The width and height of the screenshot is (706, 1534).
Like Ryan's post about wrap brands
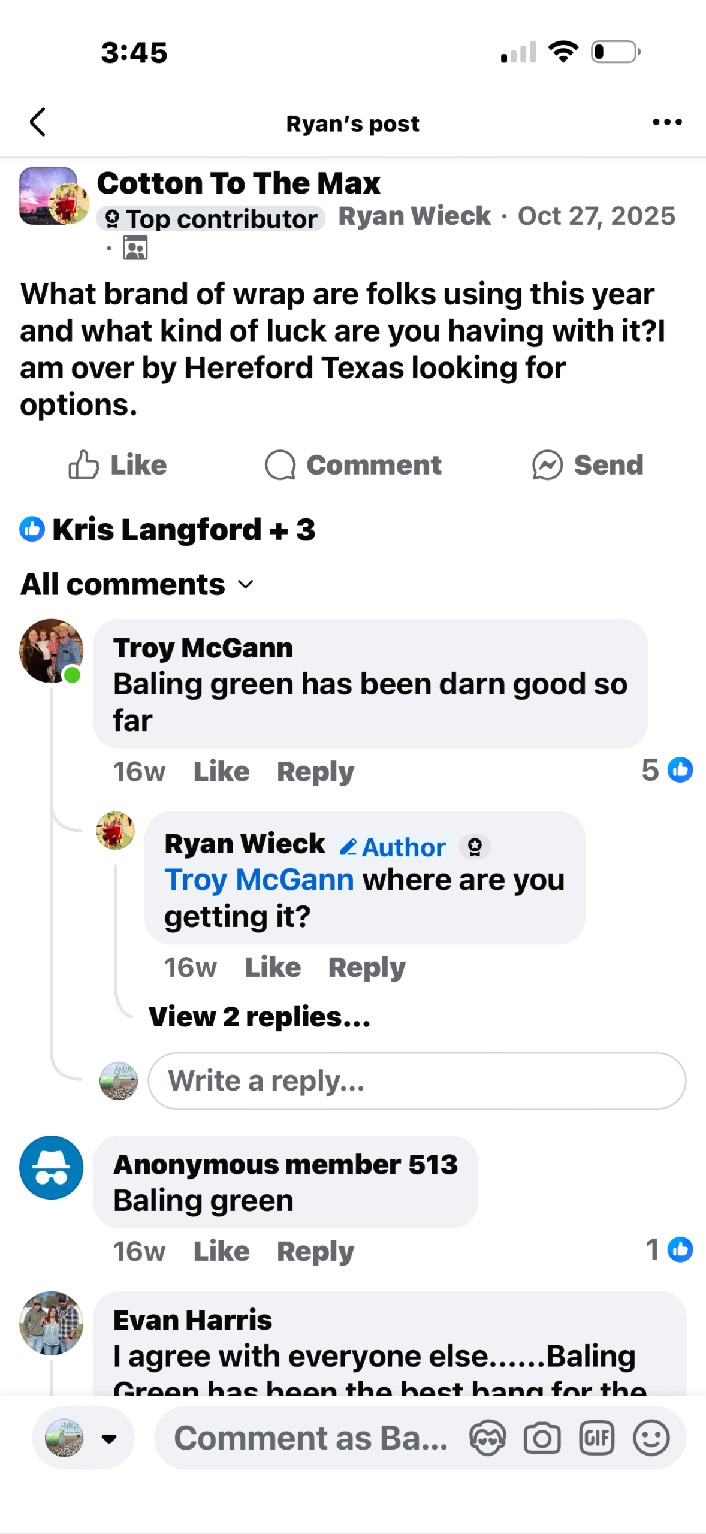[117, 465]
